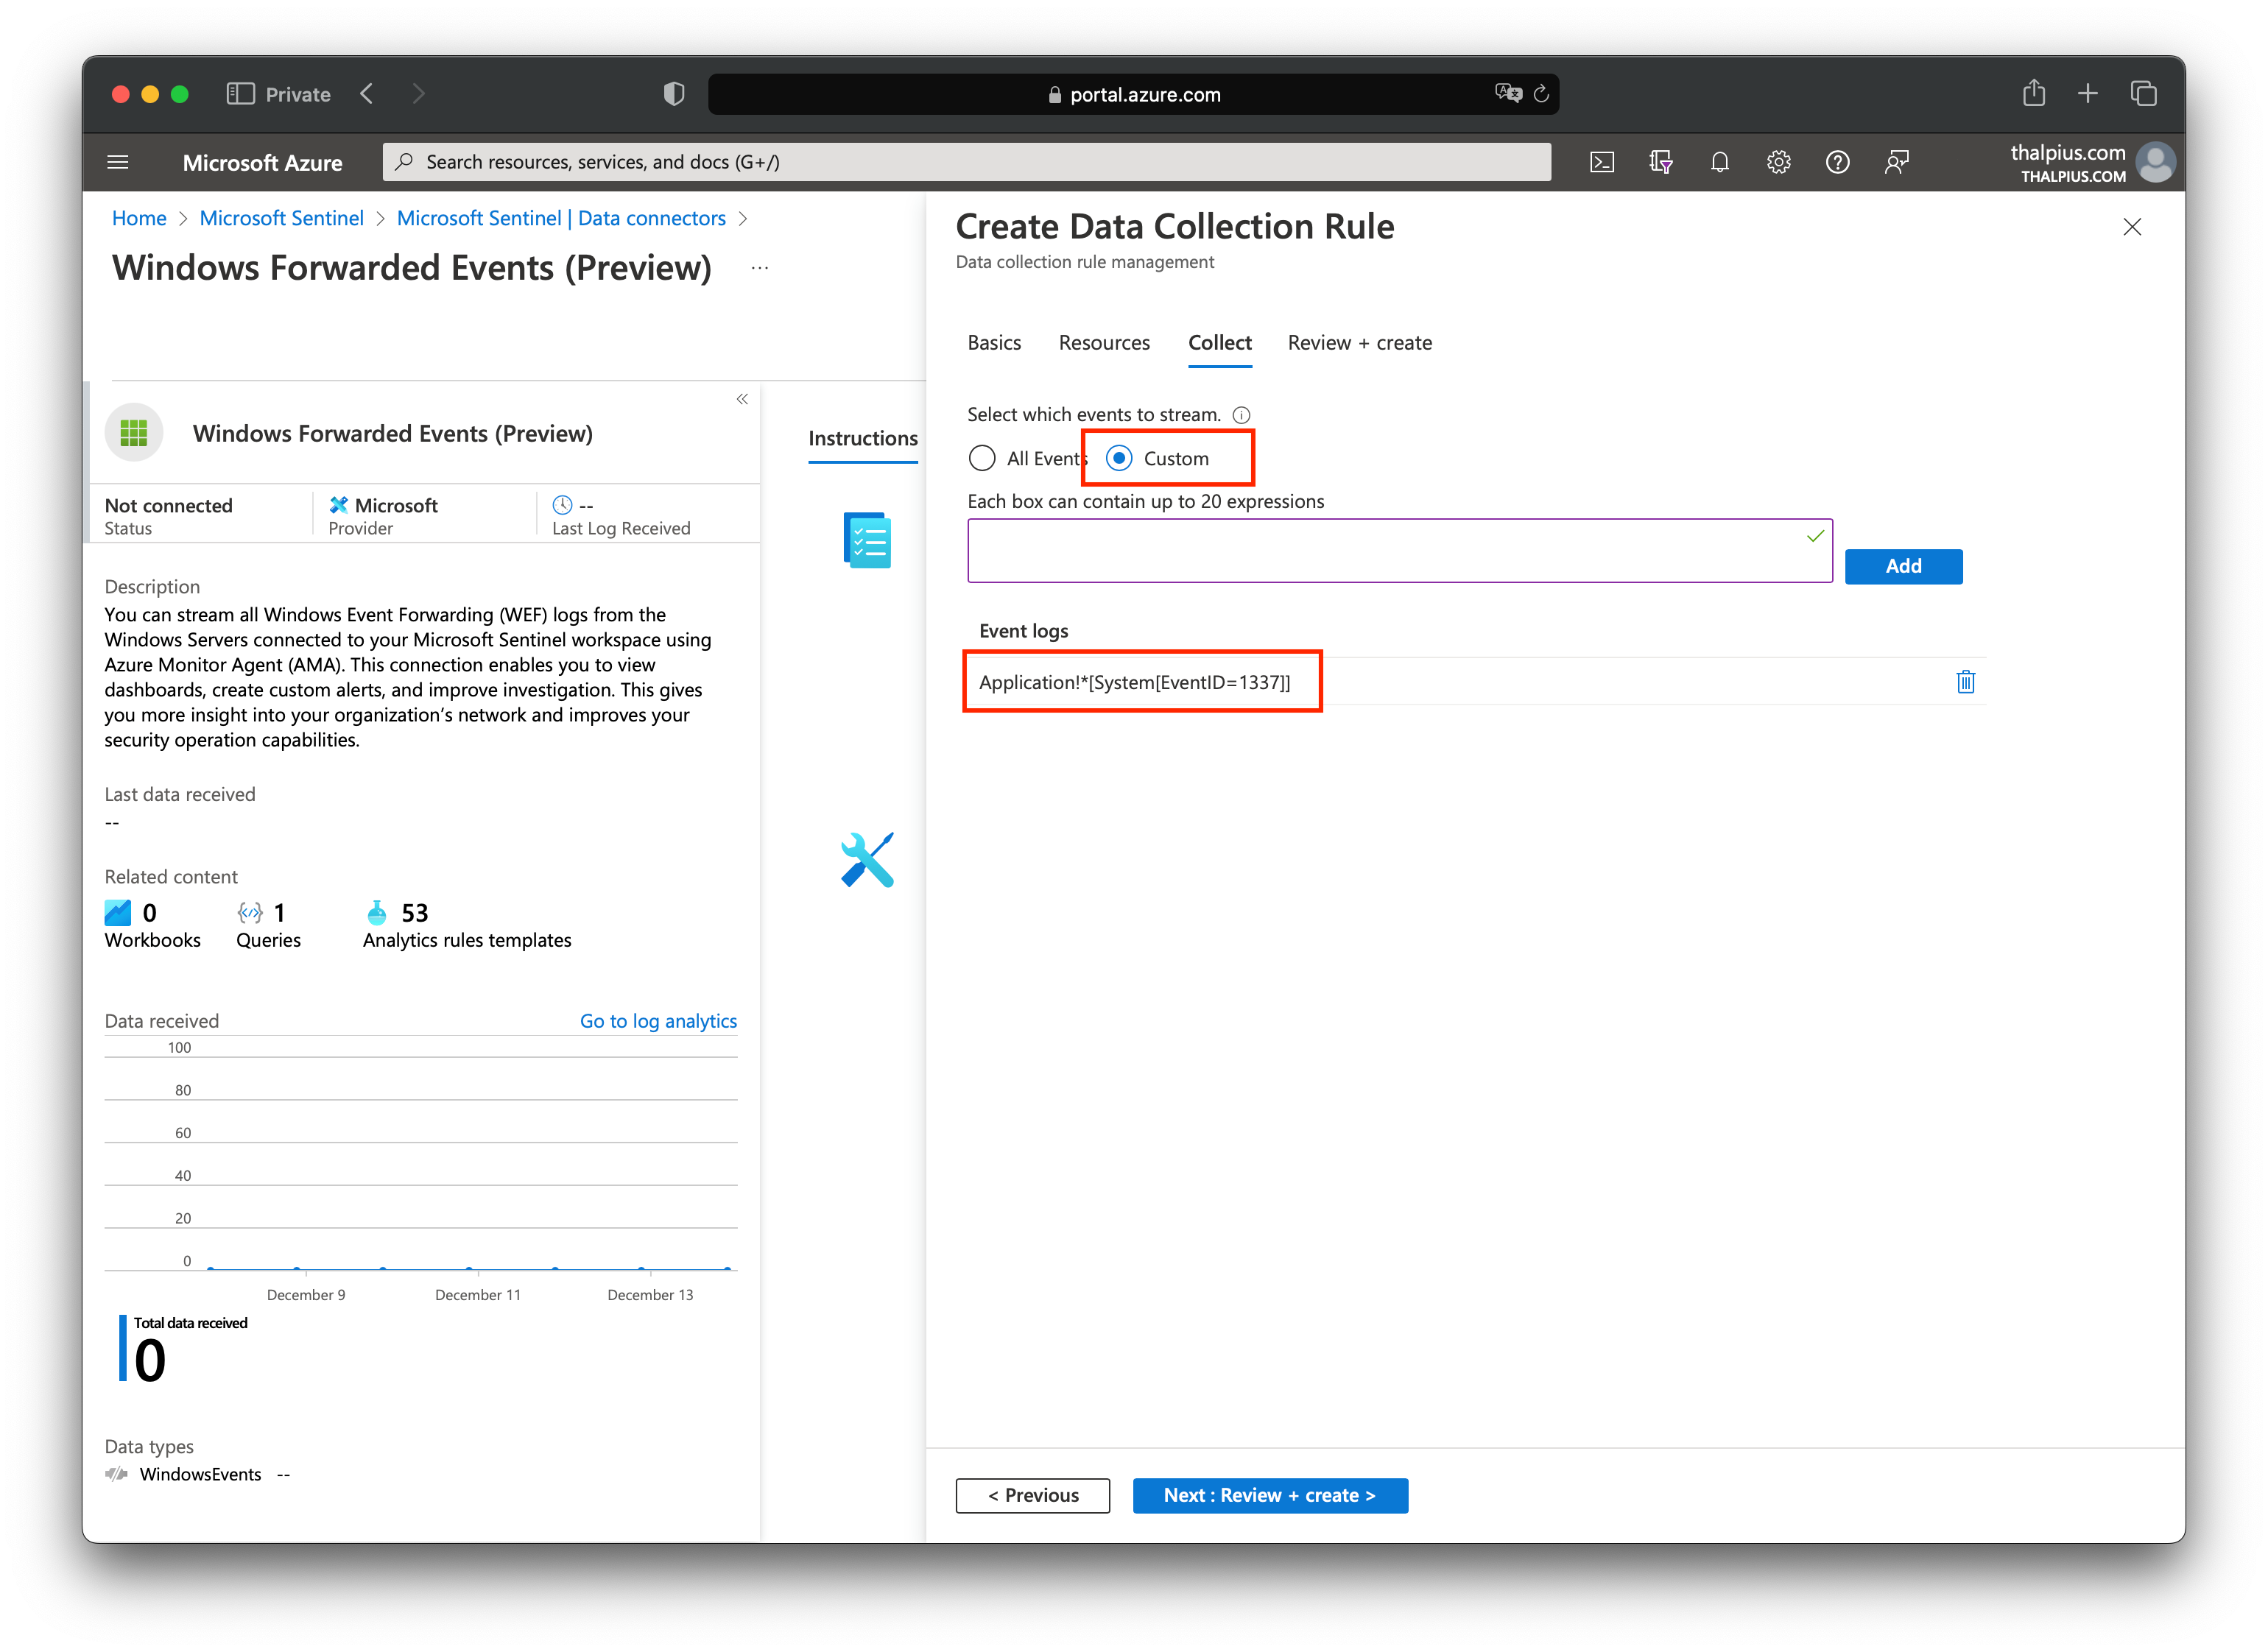Open the notifications bell
Image resolution: width=2268 pixels, height=1652 pixels.
pyautogui.click(x=1720, y=162)
